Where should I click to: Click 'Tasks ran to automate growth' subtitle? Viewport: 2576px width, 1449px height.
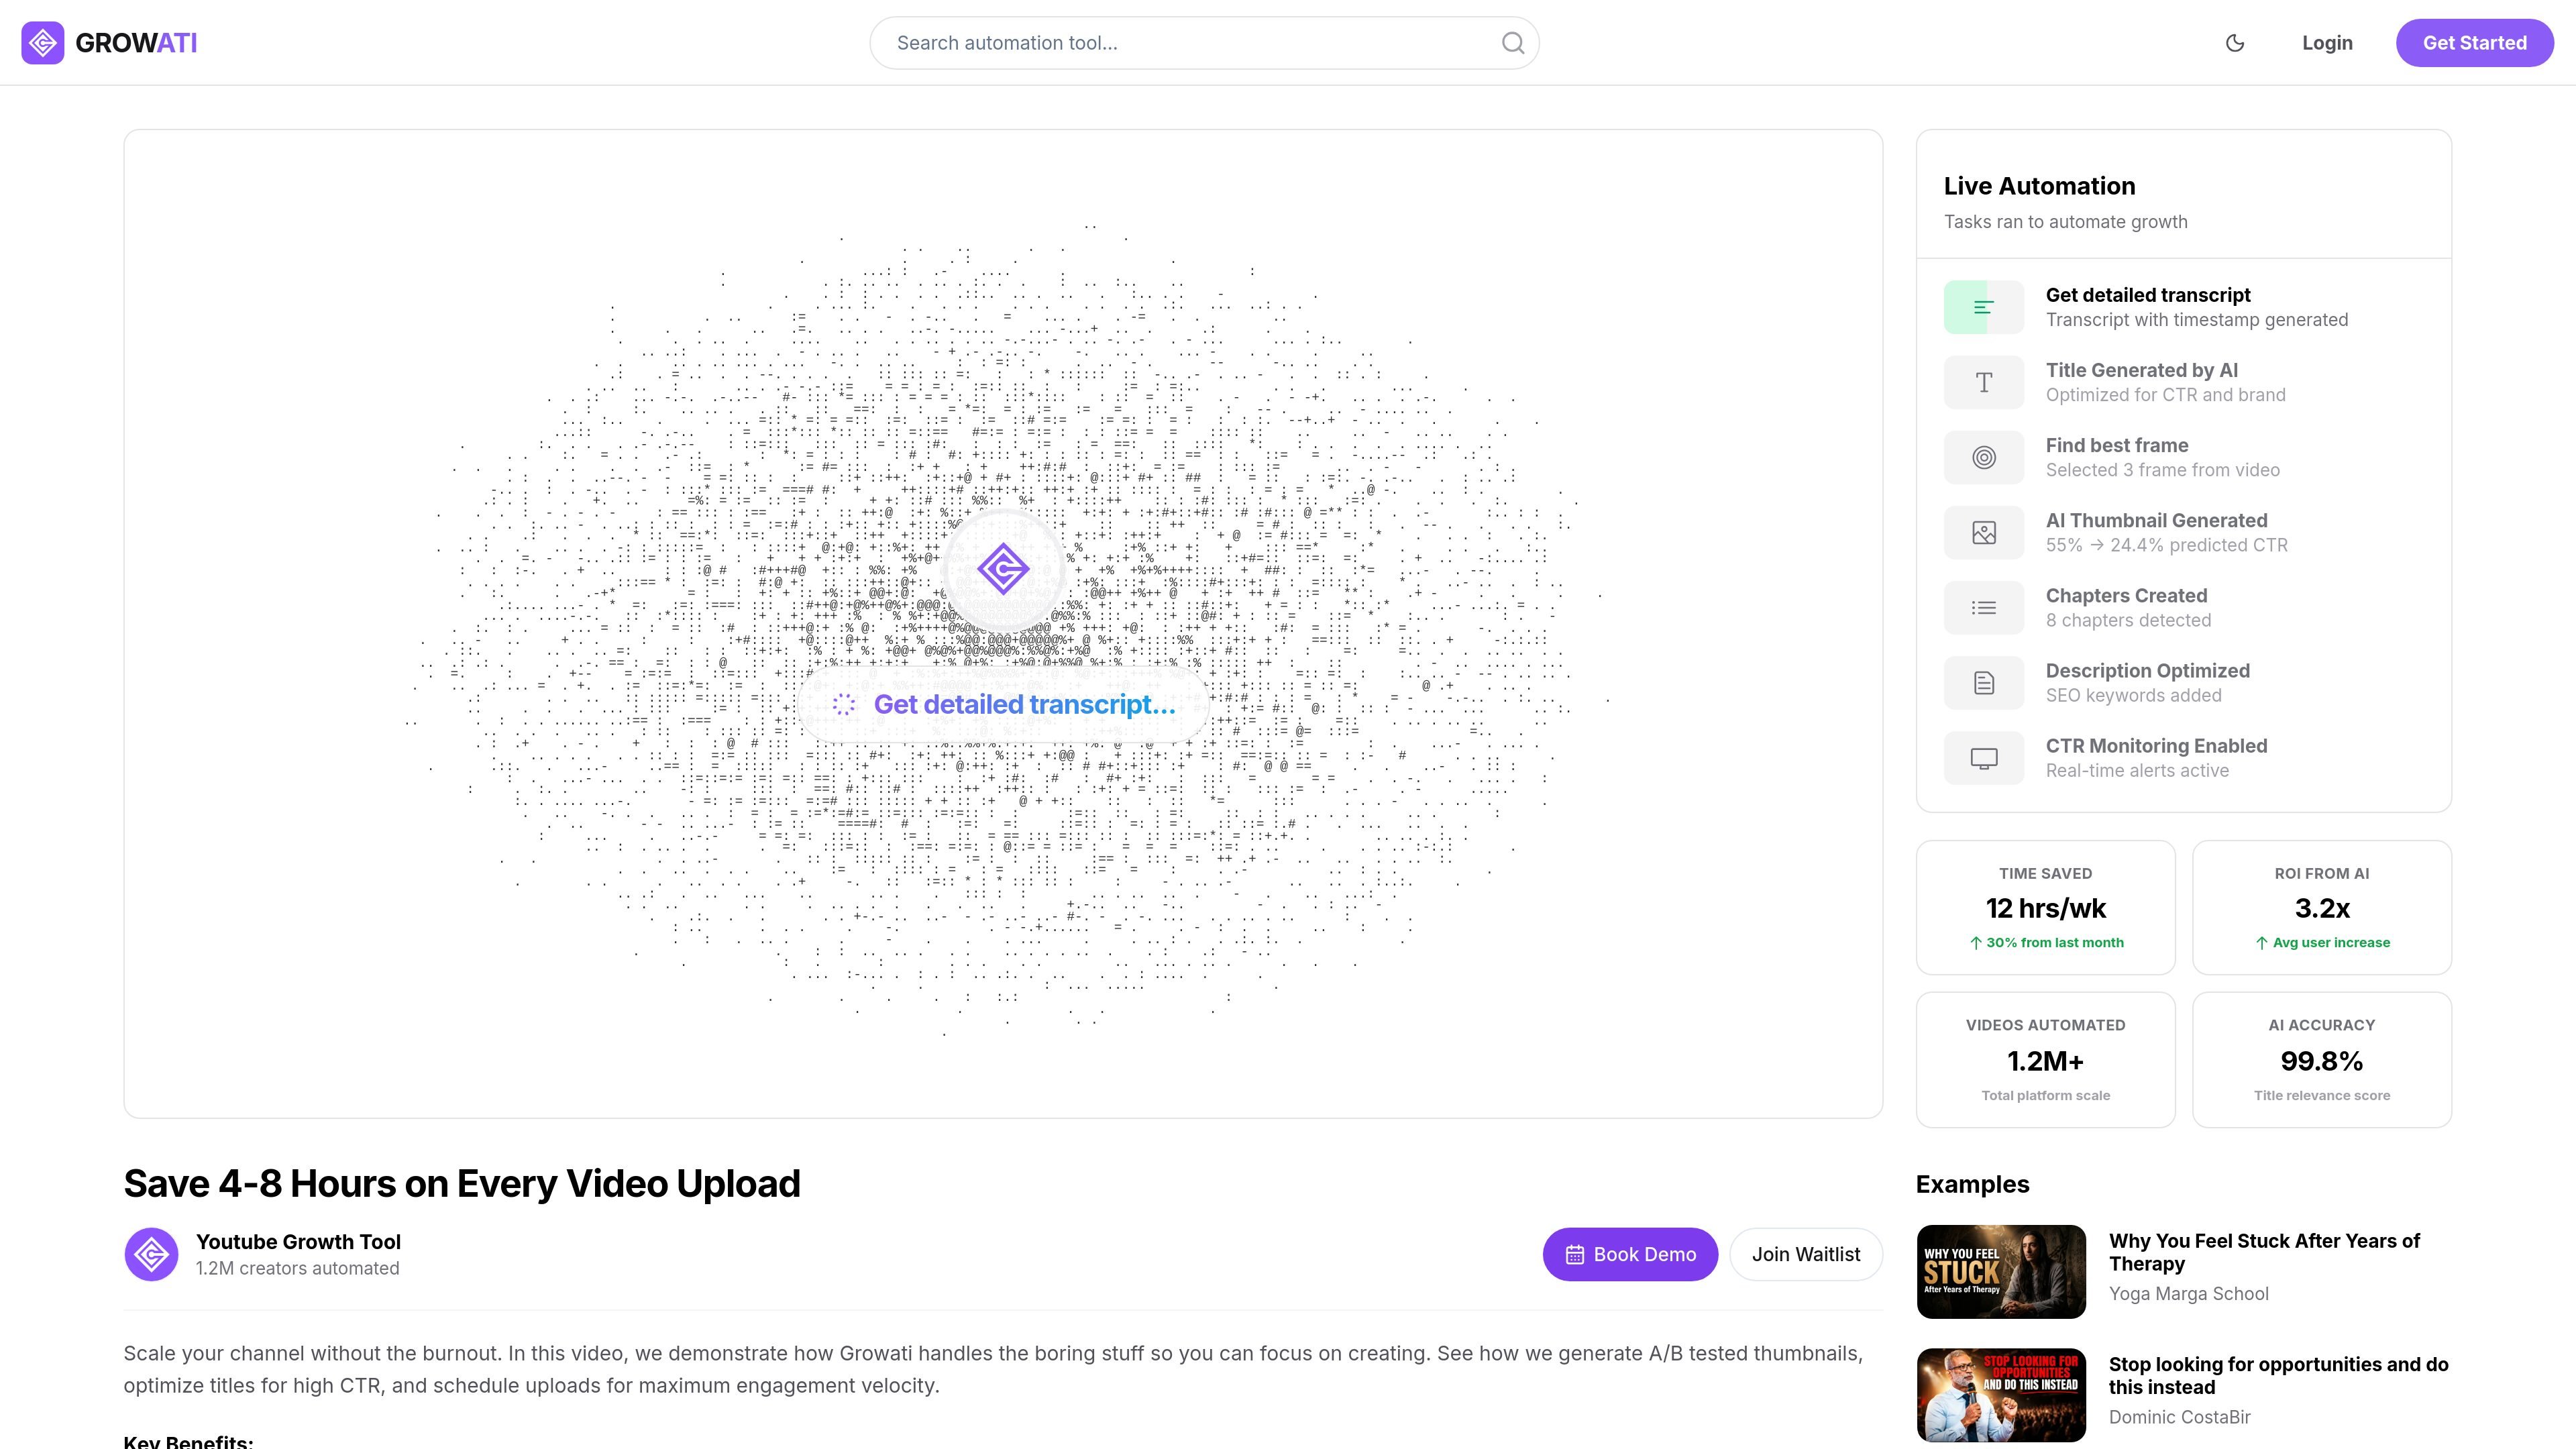2065,222
